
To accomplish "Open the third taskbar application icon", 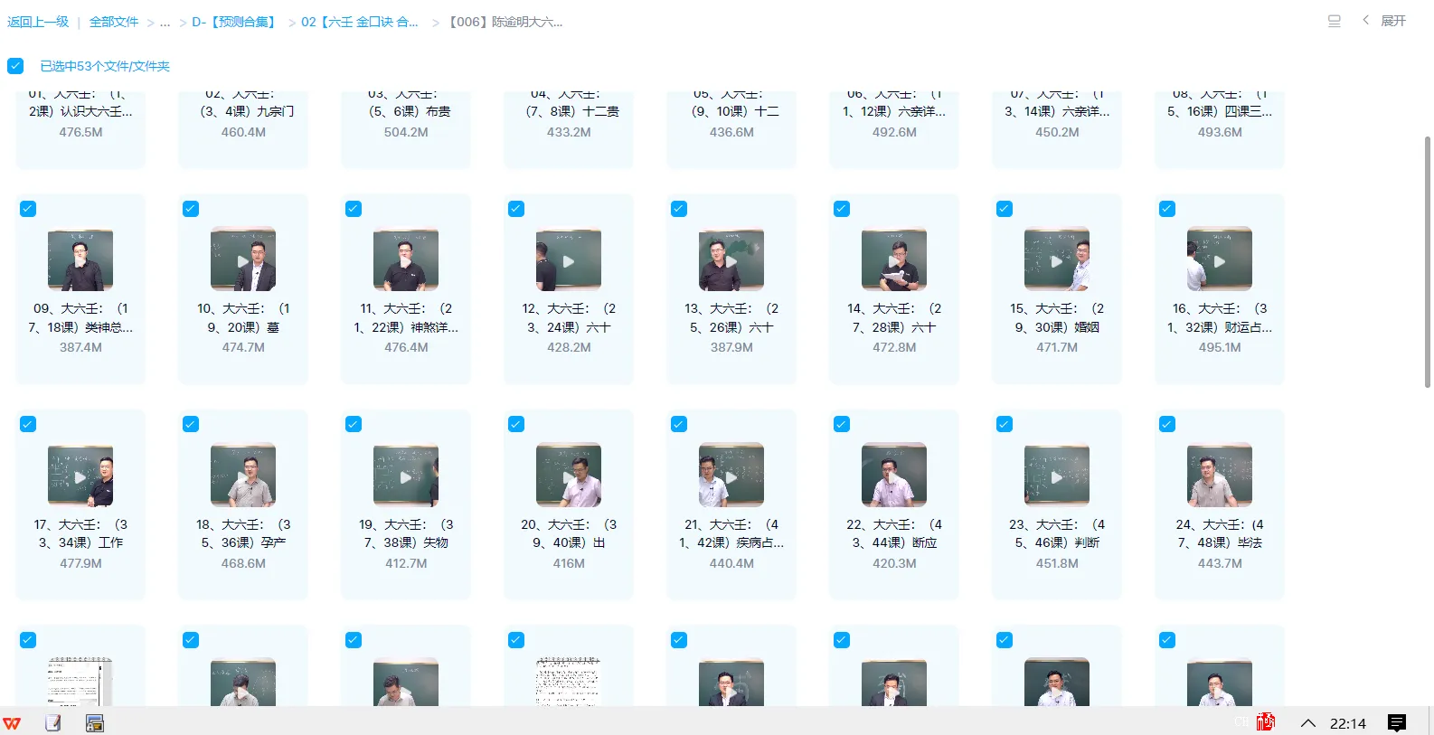I will tap(94, 723).
